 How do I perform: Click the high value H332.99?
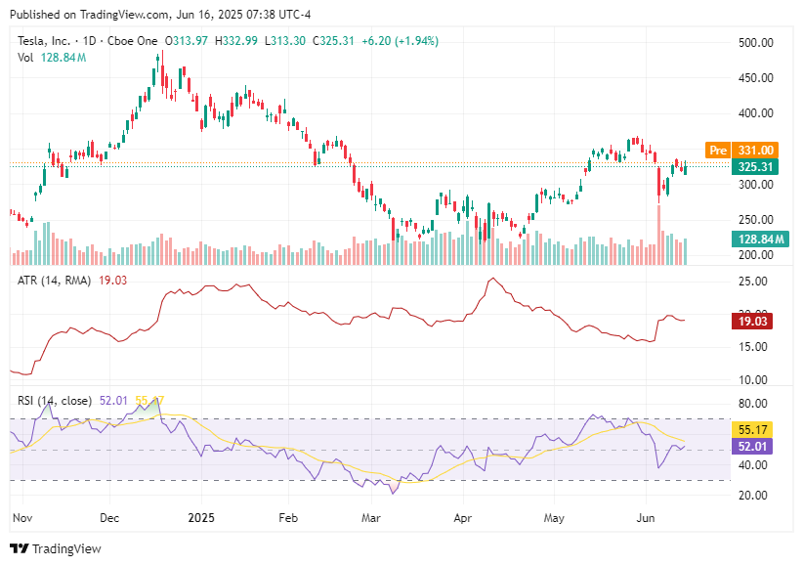click(x=236, y=41)
